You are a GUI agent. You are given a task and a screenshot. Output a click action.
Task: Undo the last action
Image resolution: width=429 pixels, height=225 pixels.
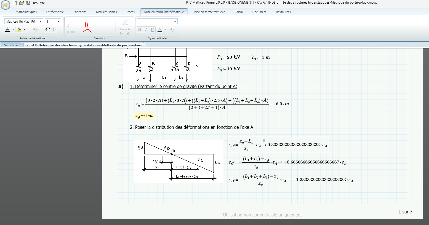[35, 3]
